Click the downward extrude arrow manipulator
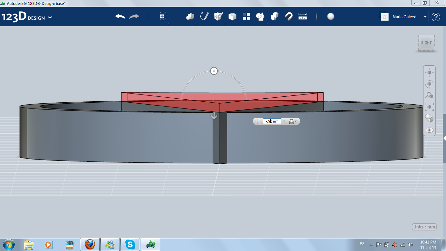This screenshot has width=446, height=251. click(214, 115)
